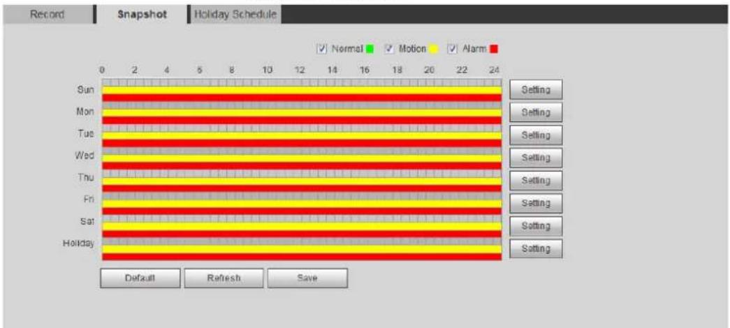This screenshot has width=730, height=328.
Task: Click the Sun gray normal timeline row
Action: (x=302, y=82)
